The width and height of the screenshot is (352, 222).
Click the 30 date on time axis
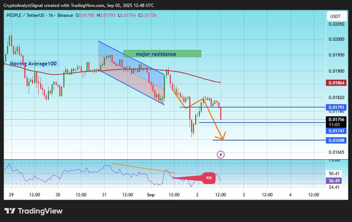(58, 195)
